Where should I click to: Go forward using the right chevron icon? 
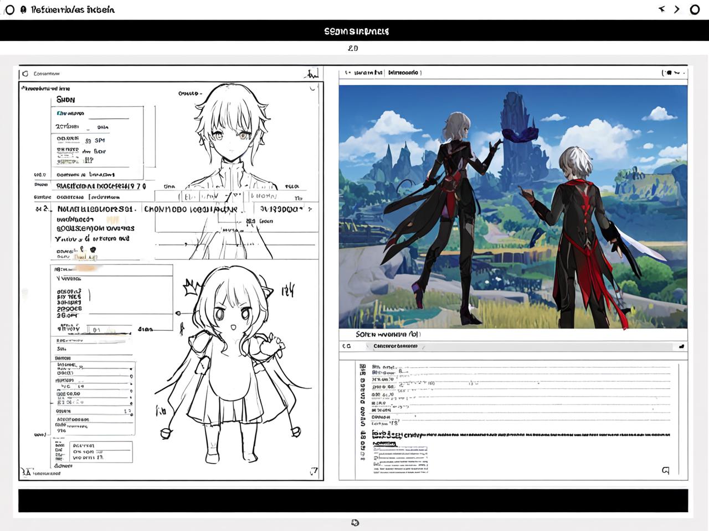[x=677, y=9]
